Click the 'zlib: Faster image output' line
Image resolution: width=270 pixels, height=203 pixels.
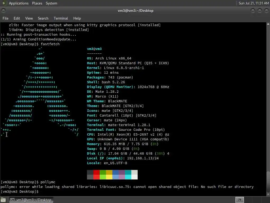[85, 25]
